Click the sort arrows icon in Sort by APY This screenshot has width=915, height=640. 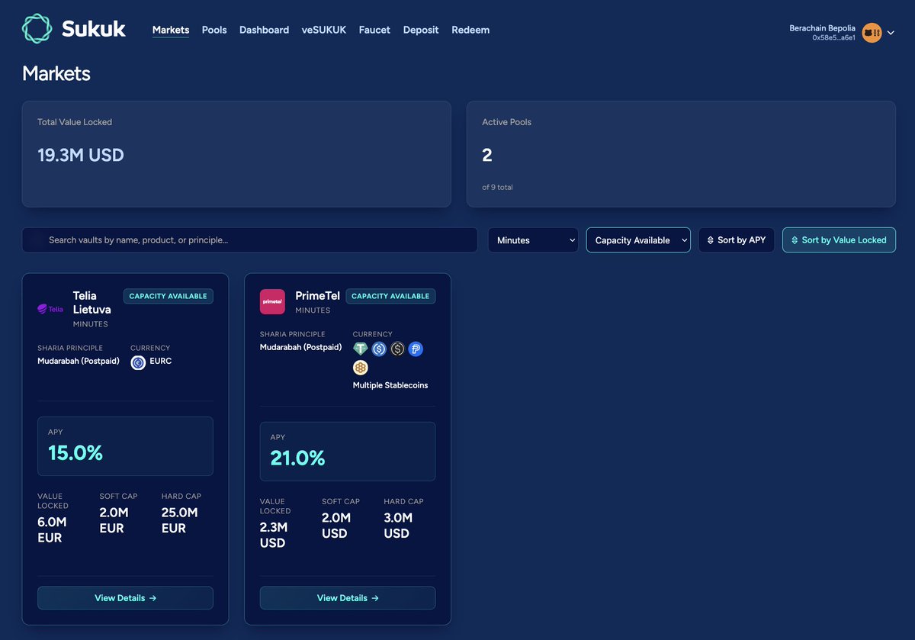pyautogui.click(x=711, y=240)
